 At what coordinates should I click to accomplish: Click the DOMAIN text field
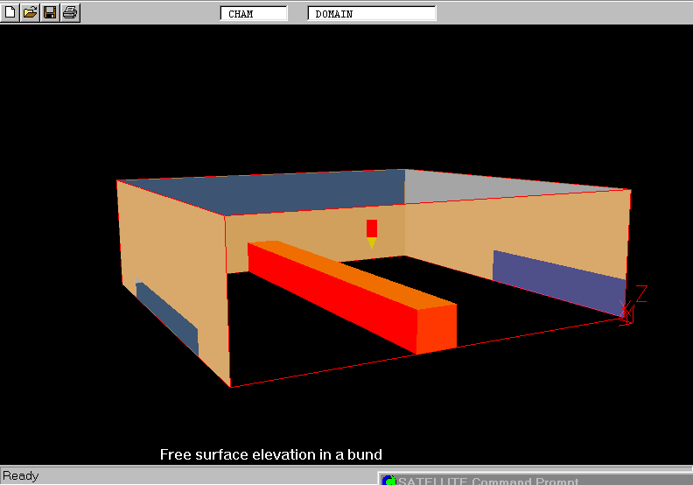click(371, 13)
